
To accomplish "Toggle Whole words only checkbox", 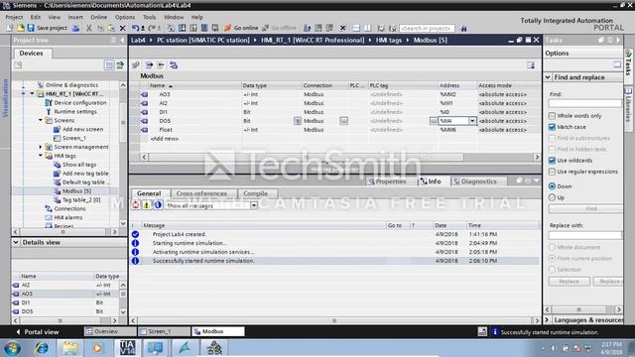I will [552, 116].
